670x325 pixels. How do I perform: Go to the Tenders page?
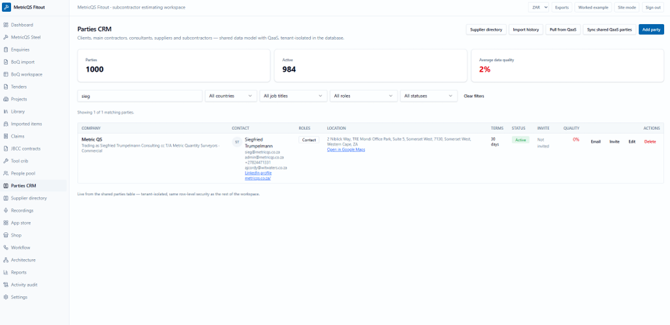point(33,87)
